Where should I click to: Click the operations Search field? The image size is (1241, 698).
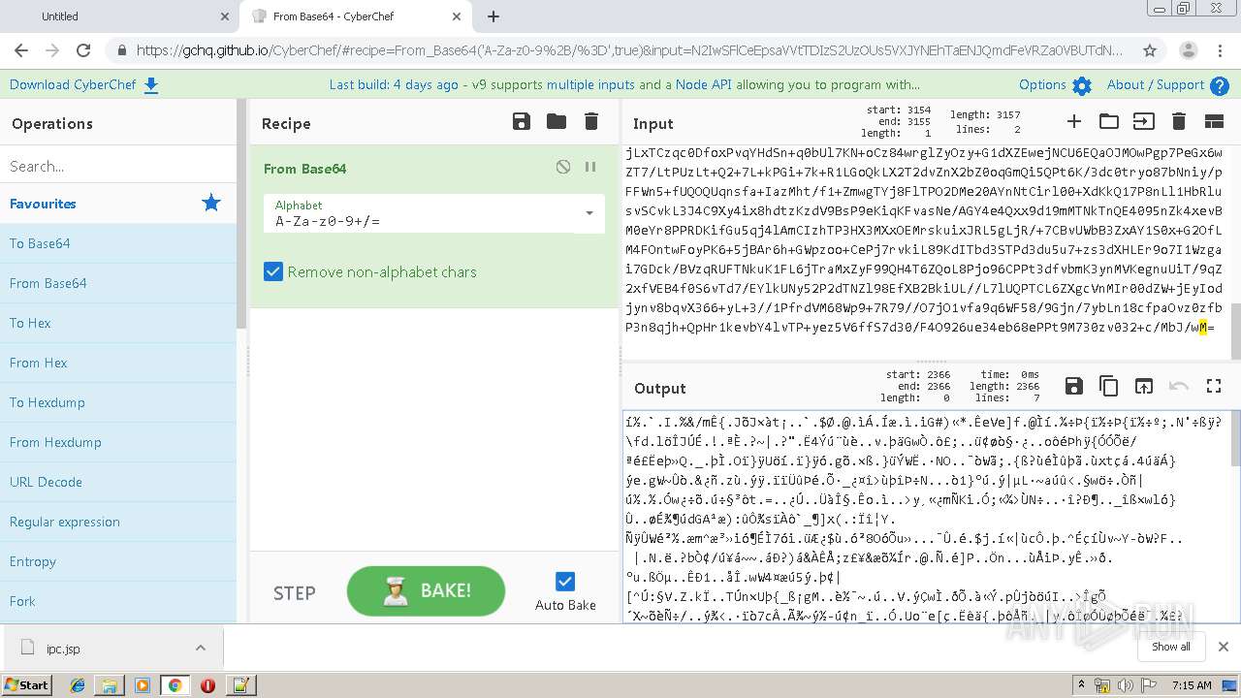118,166
